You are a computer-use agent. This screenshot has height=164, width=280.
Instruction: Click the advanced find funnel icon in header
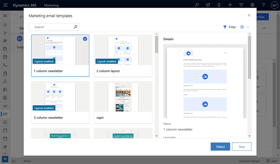[241, 5]
